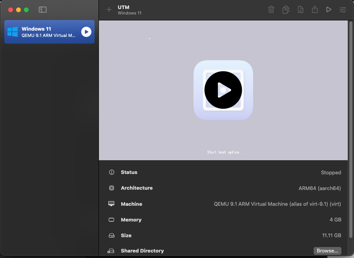Click the Windows logo icon in sidebar

[x=13, y=32]
